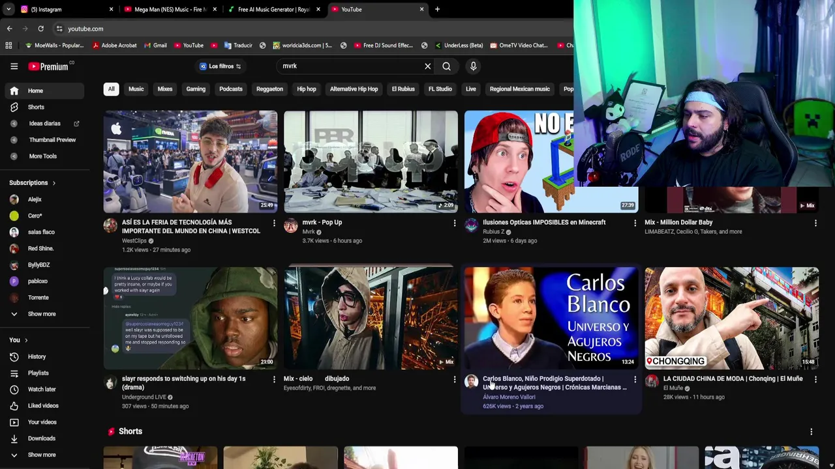835x469 pixels.
Task: Open more options for mvrk - Pop Up video
Action: (x=455, y=223)
